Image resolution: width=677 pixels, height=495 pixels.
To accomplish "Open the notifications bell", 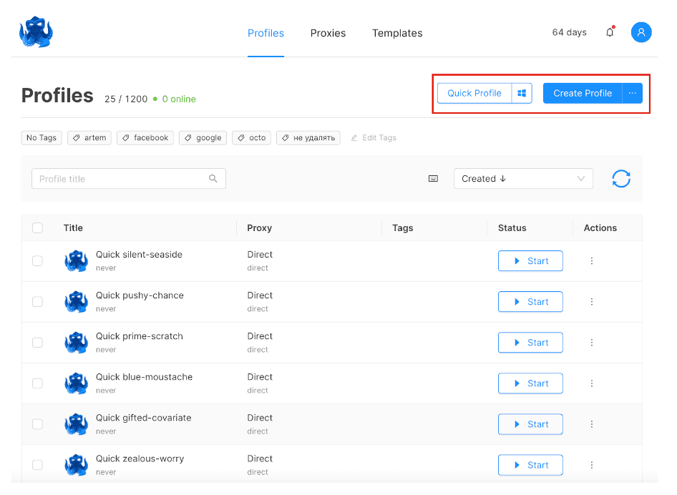I will point(610,32).
